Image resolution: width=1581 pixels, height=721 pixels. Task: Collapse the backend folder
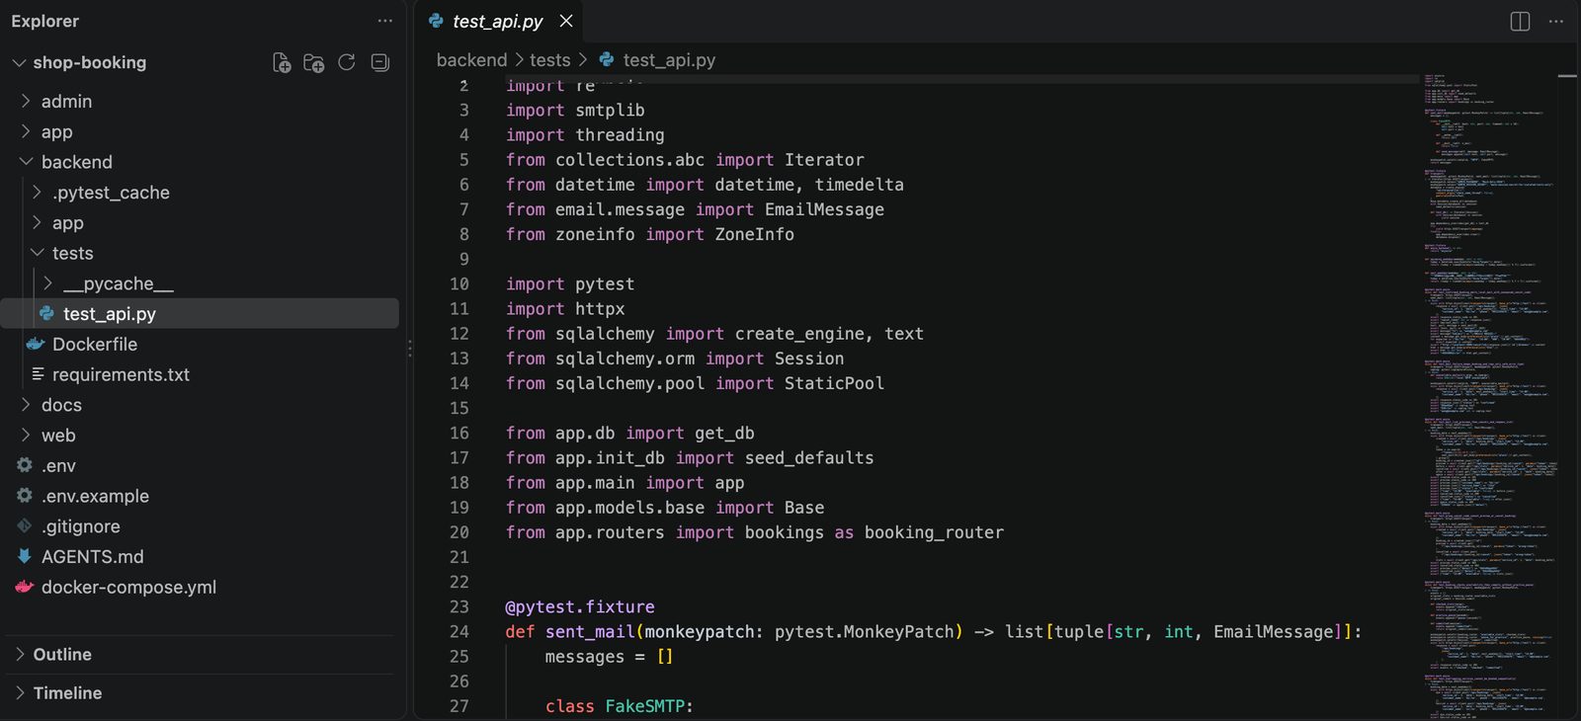26,161
